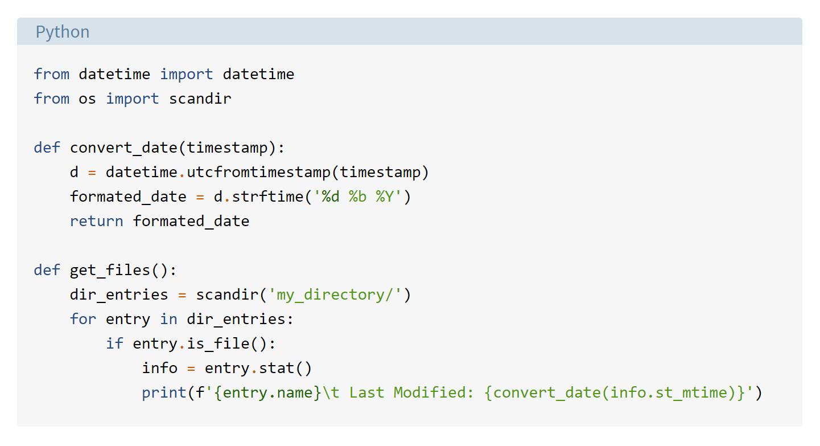
Task: Click the 'if' keyword in the loop
Action: 114,343
